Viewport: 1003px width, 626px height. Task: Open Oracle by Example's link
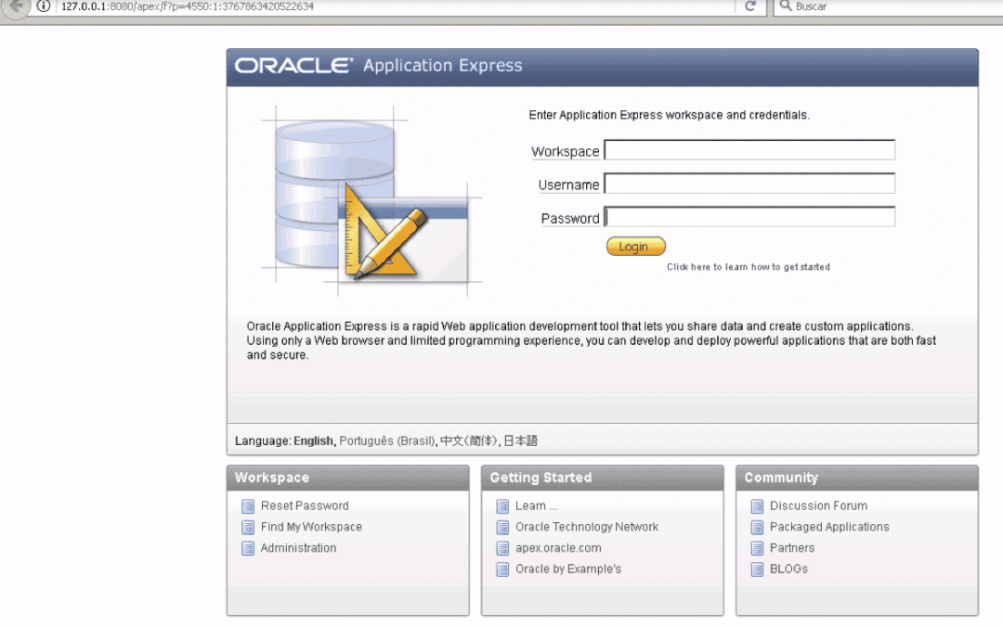click(568, 569)
